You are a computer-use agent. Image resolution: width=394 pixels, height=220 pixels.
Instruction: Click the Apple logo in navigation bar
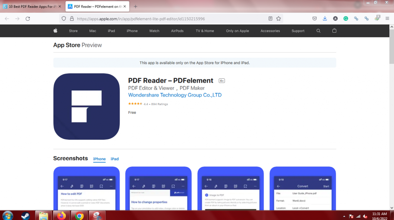[55, 31]
